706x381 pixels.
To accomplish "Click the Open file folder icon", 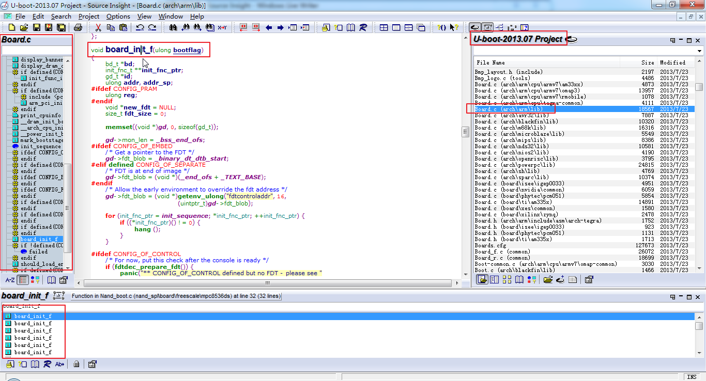I will click(24, 27).
